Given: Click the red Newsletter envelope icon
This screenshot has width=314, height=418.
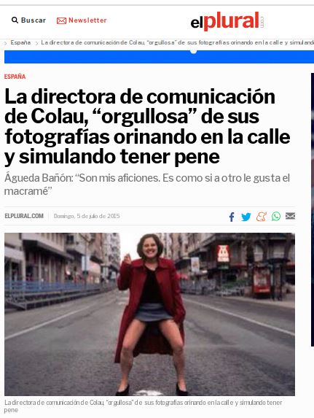Looking at the screenshot, I should click(61, 20).
